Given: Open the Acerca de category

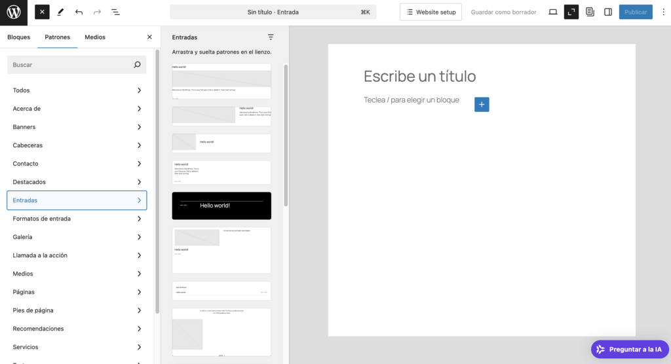Looking at the screenshot, I should point(77,109).
